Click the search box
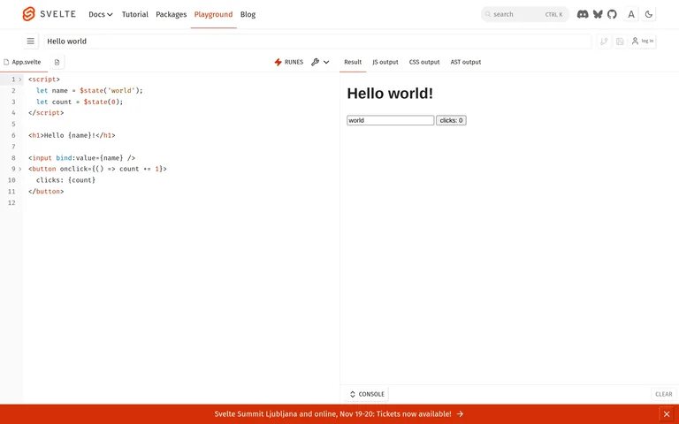Viewport: 679px width, 424px height. coord(524,14)
